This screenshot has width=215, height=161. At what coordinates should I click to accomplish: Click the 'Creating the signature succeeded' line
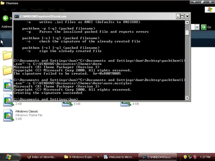pos(48,93)
